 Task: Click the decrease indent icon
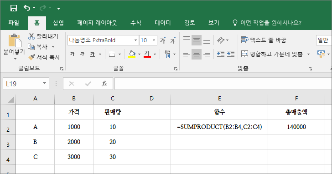point(221,54)
